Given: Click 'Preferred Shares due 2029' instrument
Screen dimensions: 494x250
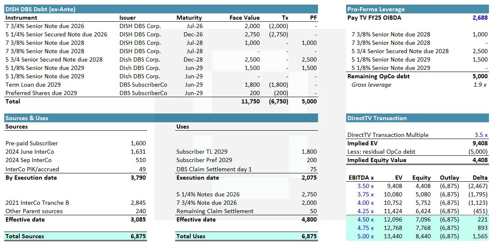Looking at the screenshot, I should click(x=41, y=93).
